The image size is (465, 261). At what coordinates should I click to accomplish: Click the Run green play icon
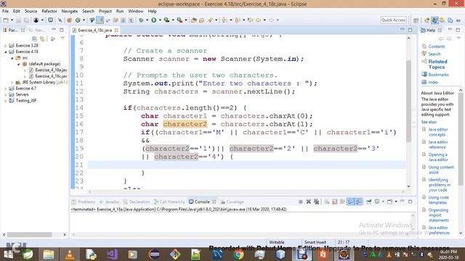(x=153, y=20)
